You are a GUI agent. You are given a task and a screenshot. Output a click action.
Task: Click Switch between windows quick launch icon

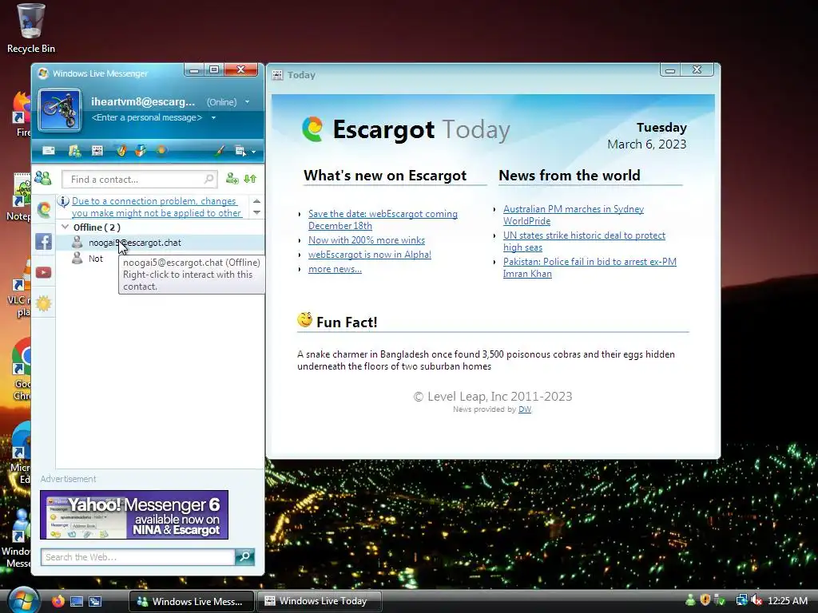95,601
